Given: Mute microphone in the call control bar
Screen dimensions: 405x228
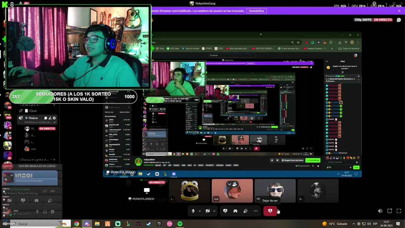Looking at the screenshot, I should pyautogui.click(x=193, y=211).
